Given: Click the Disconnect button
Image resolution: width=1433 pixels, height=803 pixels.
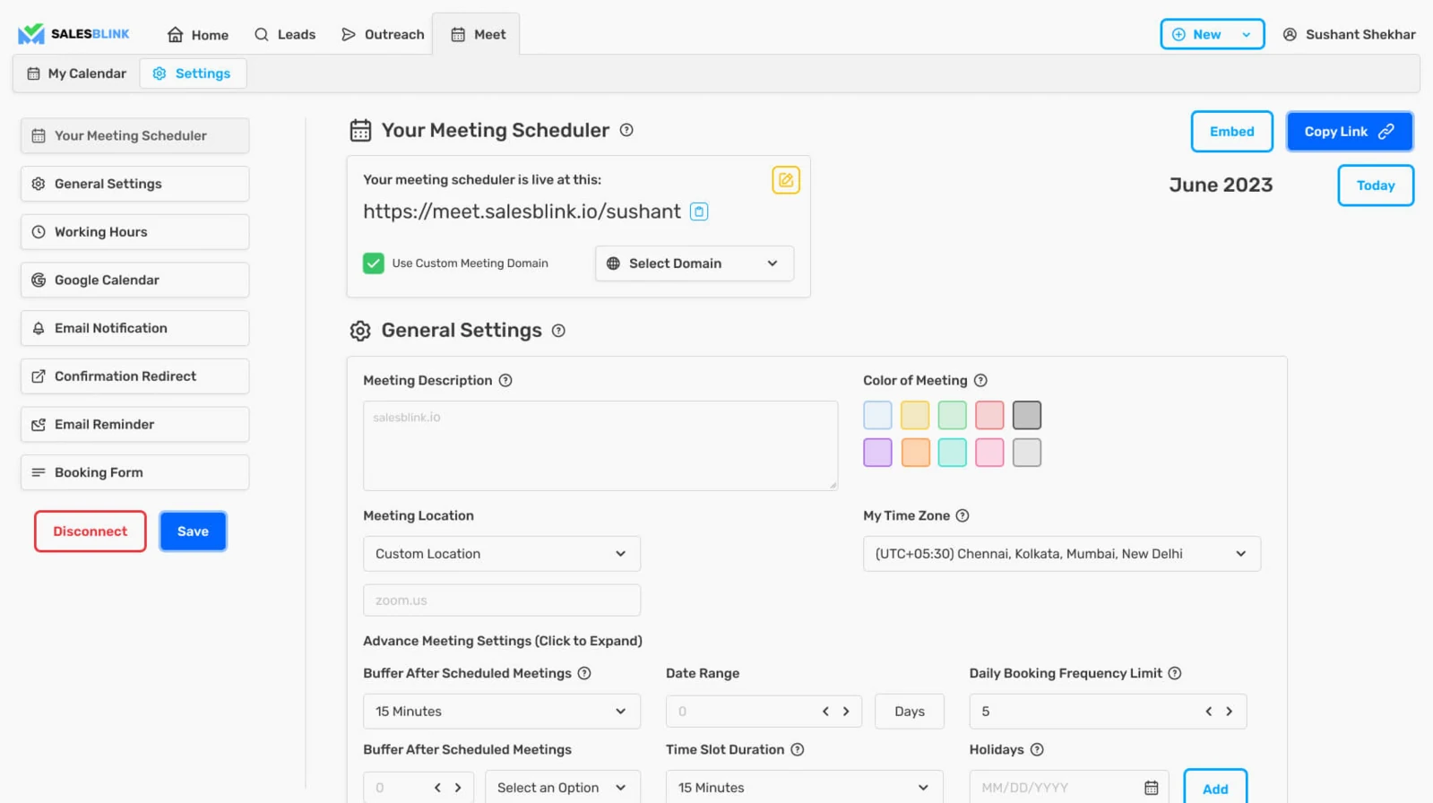Looking at the screenshot, I should (91, 531).
